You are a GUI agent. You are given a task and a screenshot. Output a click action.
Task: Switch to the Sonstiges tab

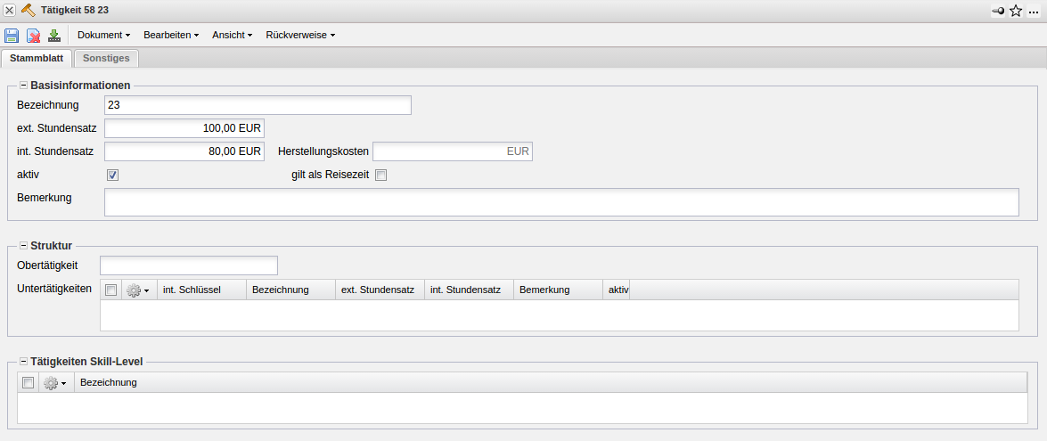(106, 58)
